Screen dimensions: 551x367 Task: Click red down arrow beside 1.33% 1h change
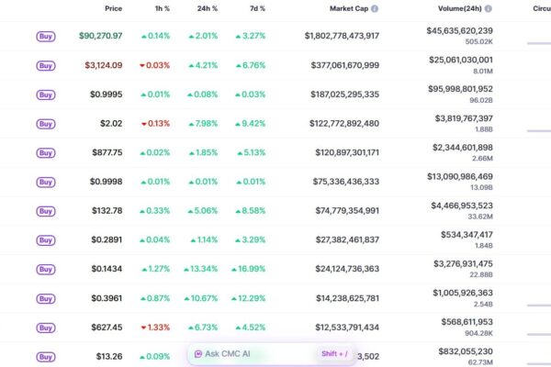coord(142,328)
